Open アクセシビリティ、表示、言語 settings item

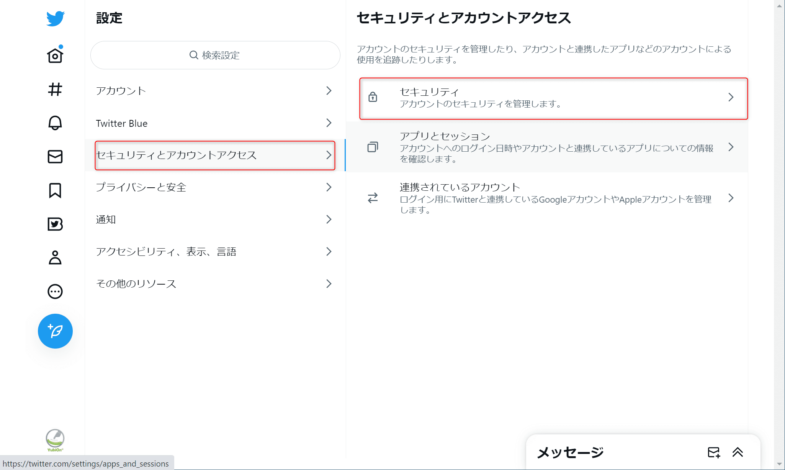[x=215, y=252]
